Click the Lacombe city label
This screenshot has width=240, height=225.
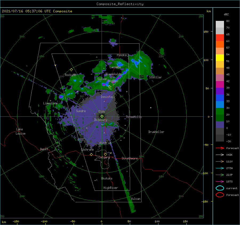[115, 67]
